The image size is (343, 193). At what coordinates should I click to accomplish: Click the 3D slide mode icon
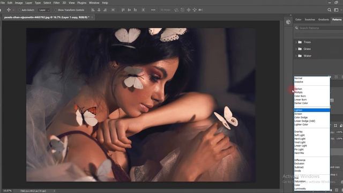pyautogui.click(x=195, y=10)
